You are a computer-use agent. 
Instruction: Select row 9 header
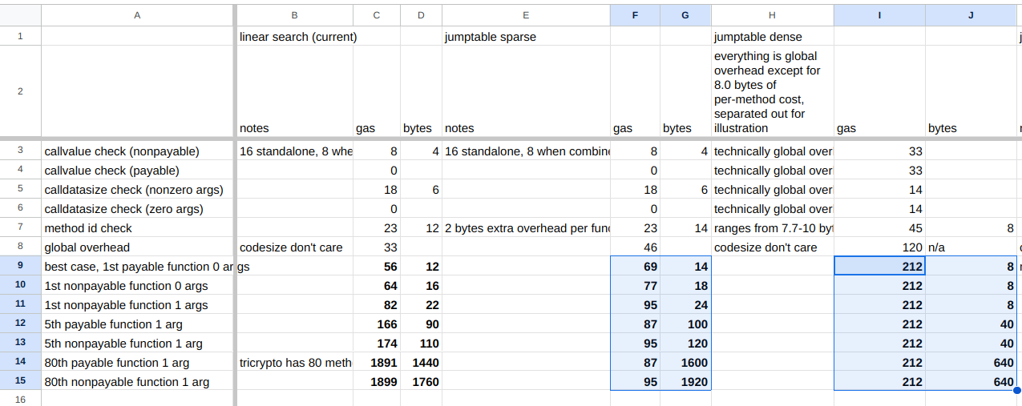pos(20,266)
